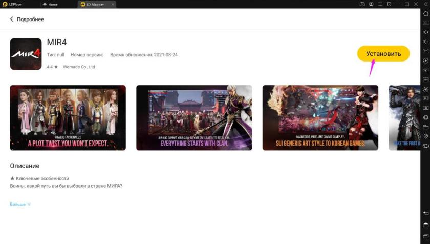Click the 'Номер версии:' label
This screenshot has width=430, height=244.
(x=87, y=55)
